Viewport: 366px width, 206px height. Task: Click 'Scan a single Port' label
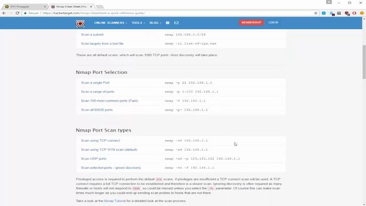(x=96, y=82)
